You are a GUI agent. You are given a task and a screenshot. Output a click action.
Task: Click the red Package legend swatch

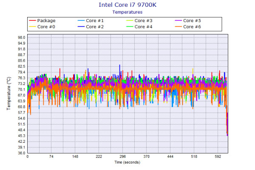pyautogui.click(x=32, y=20)
